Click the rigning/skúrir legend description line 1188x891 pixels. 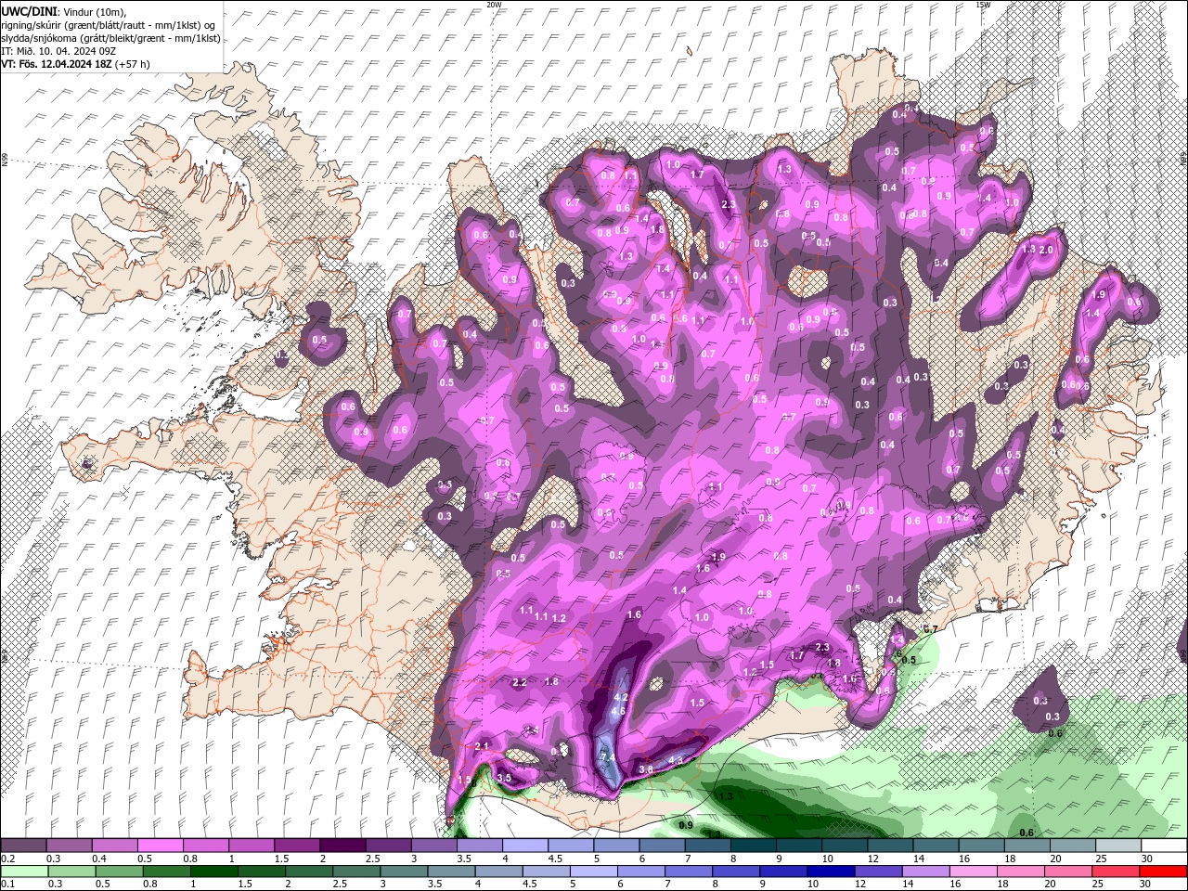point(109,24)
